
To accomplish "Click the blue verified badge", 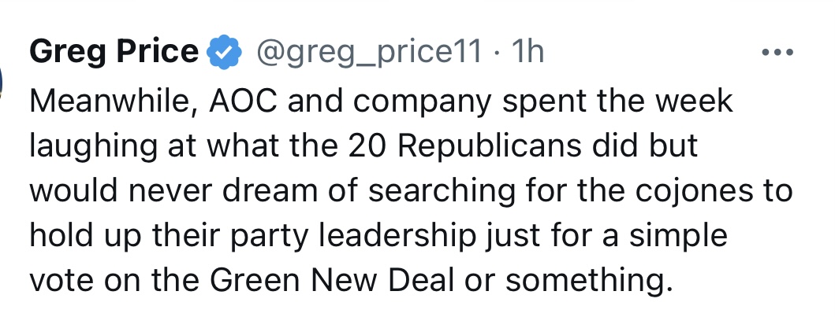I will (x=224, y=52).
